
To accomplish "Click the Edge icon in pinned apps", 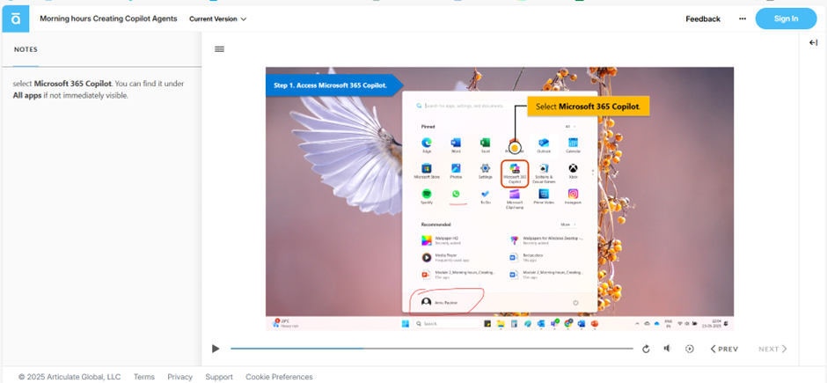I will click(x=427, y=144).
